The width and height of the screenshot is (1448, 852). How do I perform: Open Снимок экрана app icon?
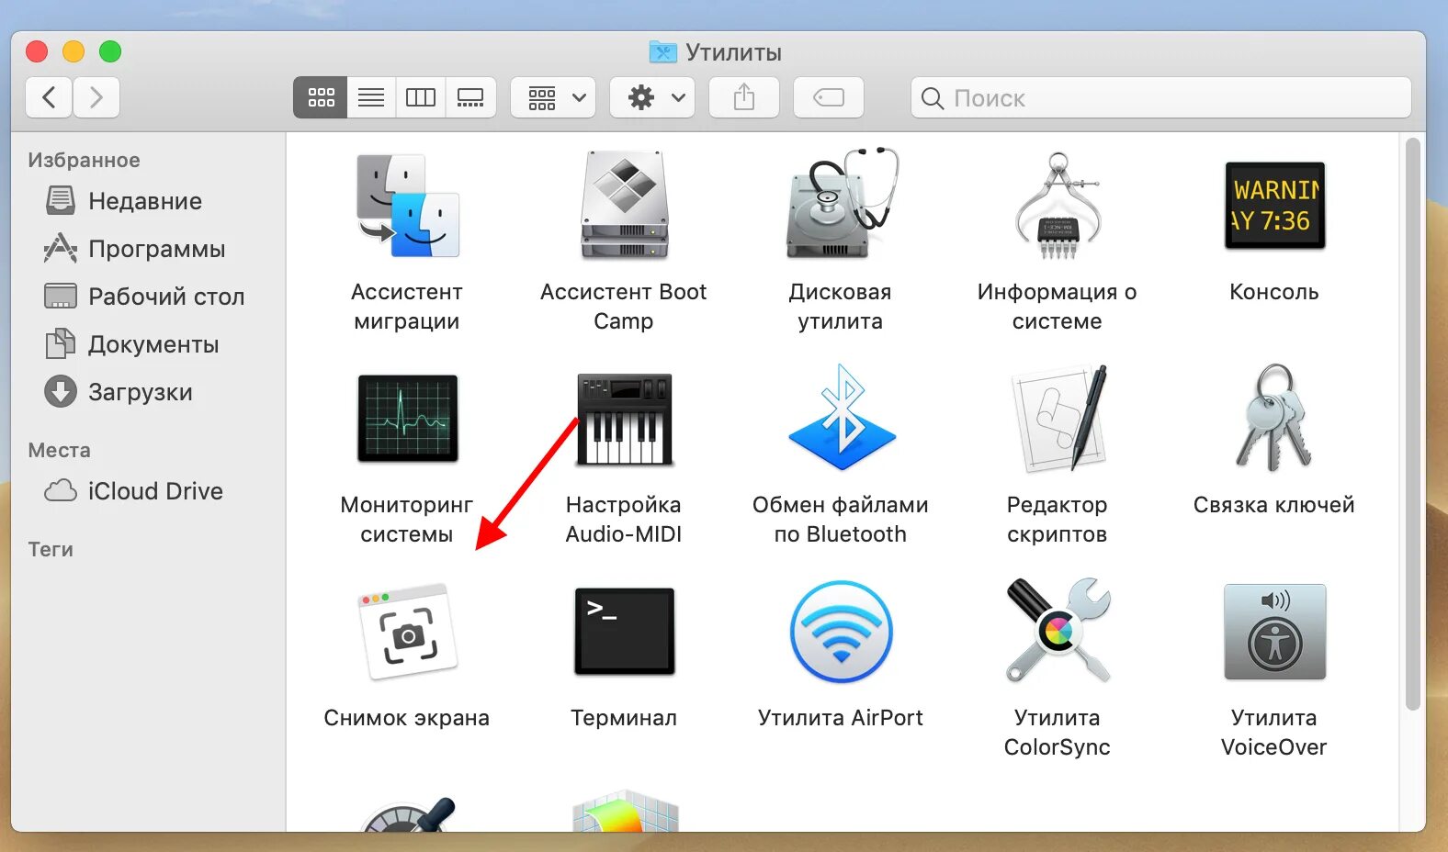click(x=407, y=632)
